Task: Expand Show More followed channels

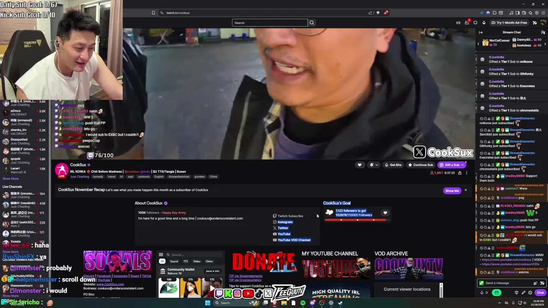Action: pyautogui.click(x=10, y=178)
